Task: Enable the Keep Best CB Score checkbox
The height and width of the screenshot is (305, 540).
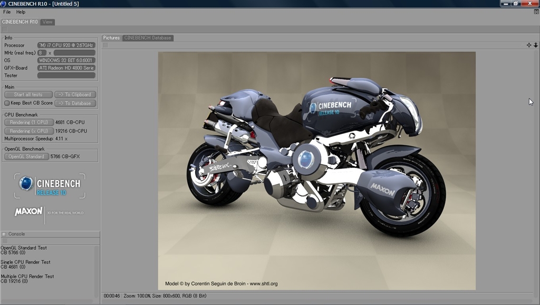Action: (7, 103)
